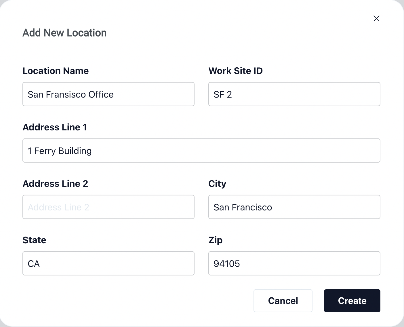404x327 pixels.
Task: Focus the Work Site ID field
Action: click(294, 94)
